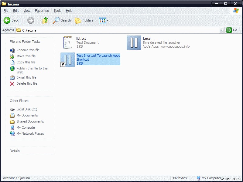Click the Location status bar text

(x=16, y=178)
